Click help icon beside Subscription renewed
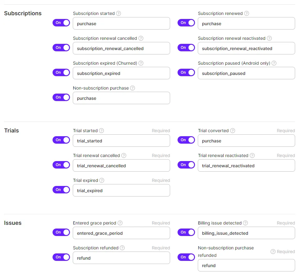306x273 pixels. pyautogui.click(x=247, y=14)
